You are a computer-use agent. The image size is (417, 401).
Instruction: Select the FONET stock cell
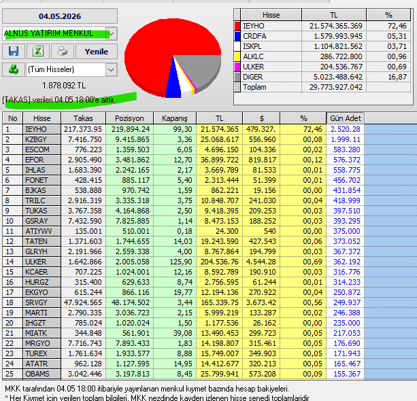(x=41, y=180)
